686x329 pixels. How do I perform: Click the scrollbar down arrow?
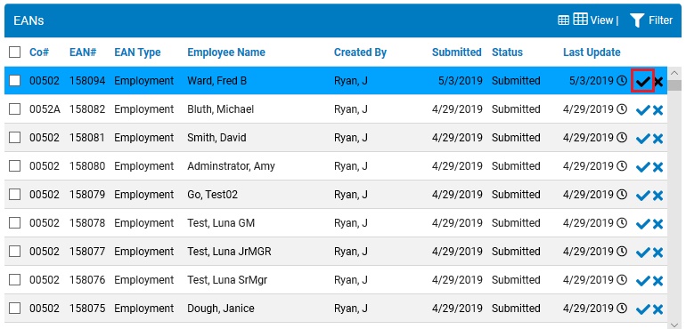[x=674, y=325]
